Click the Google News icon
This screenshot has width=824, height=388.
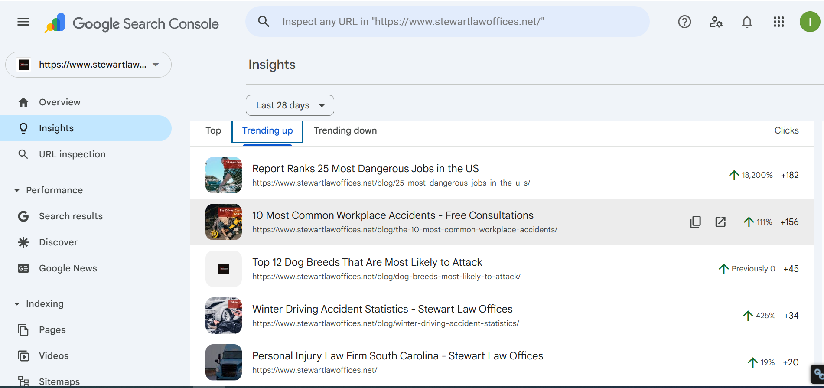[x=23, y=268]
